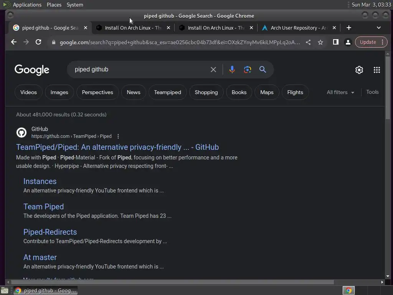Select the Books filter chip

coord(239,92)
